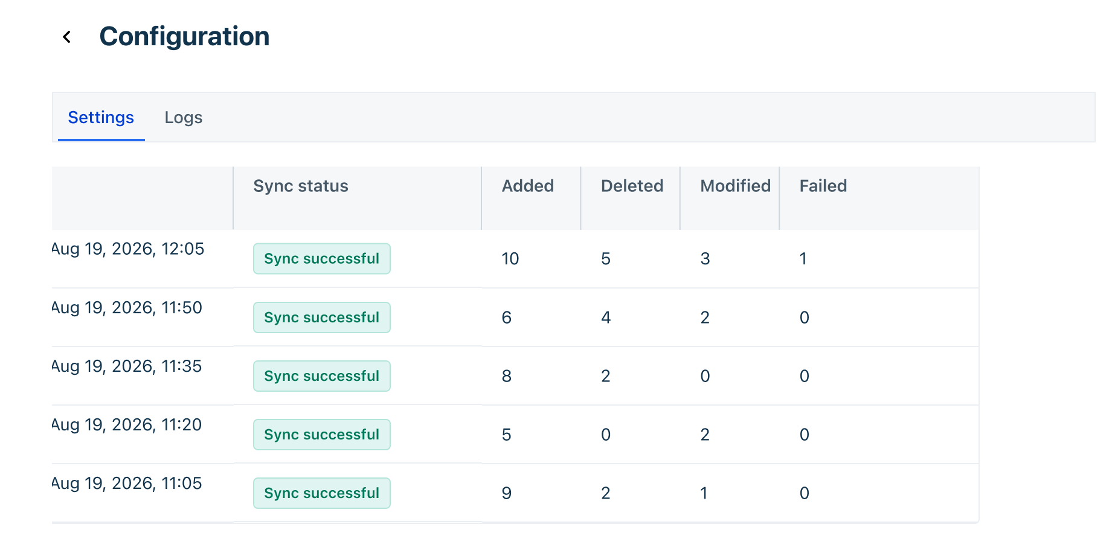Image resolution: width=1112 pixels, height=536 pixels.
Task: Click the Failed column header
Action: click(823, 186)
